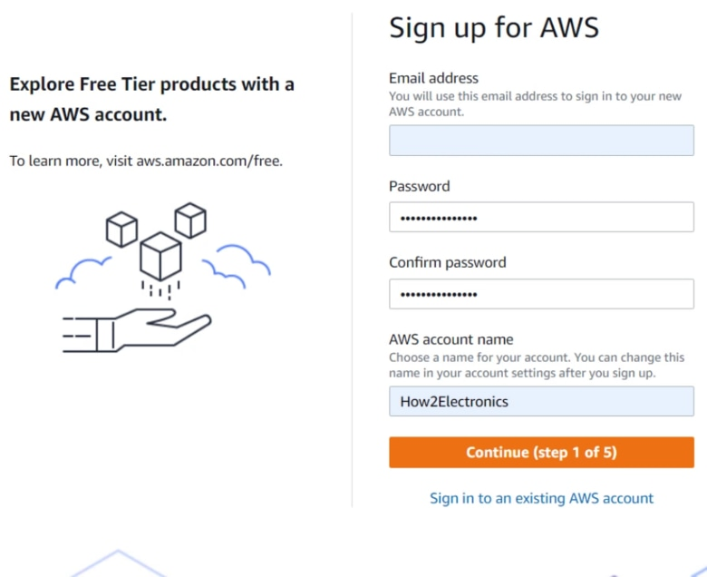Focus the Email address input field

point(541,141)
